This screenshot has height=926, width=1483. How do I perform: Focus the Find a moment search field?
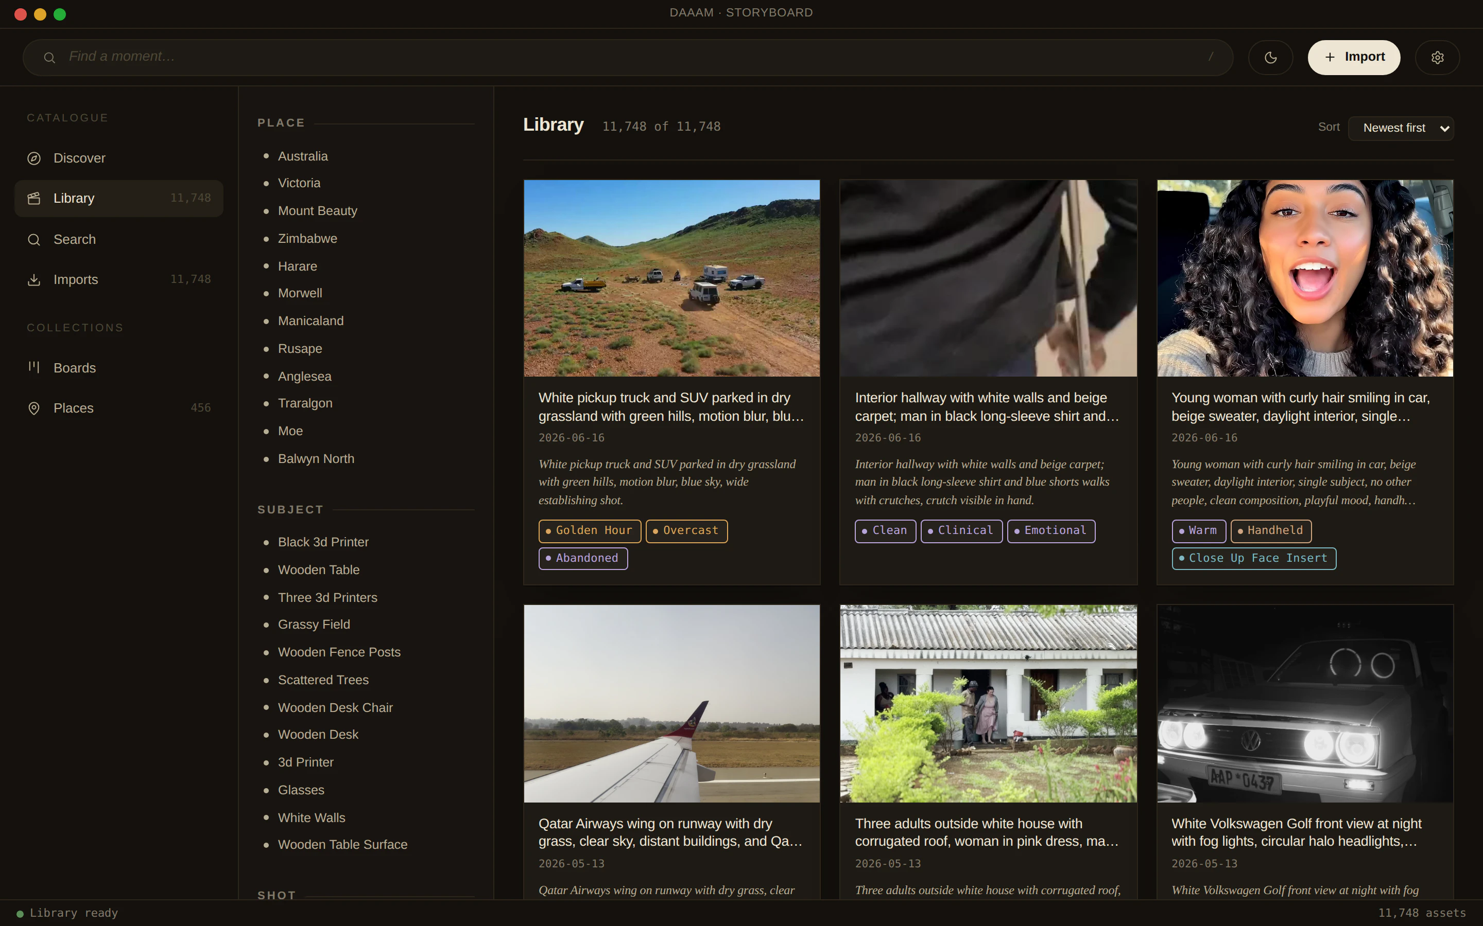click(628, 58)
